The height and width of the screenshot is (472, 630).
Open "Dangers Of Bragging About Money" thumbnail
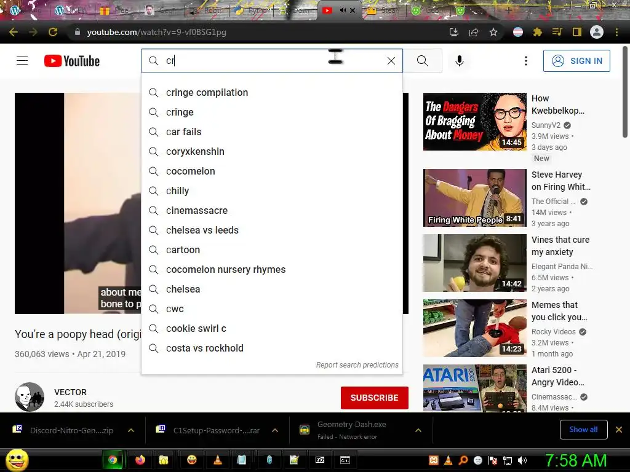tap(474, 122)
